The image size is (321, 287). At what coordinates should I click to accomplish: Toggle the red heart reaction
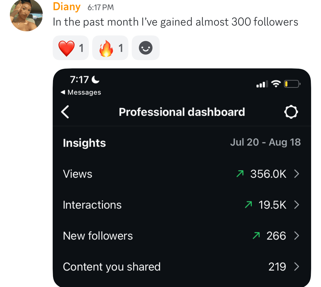(71, 48)
